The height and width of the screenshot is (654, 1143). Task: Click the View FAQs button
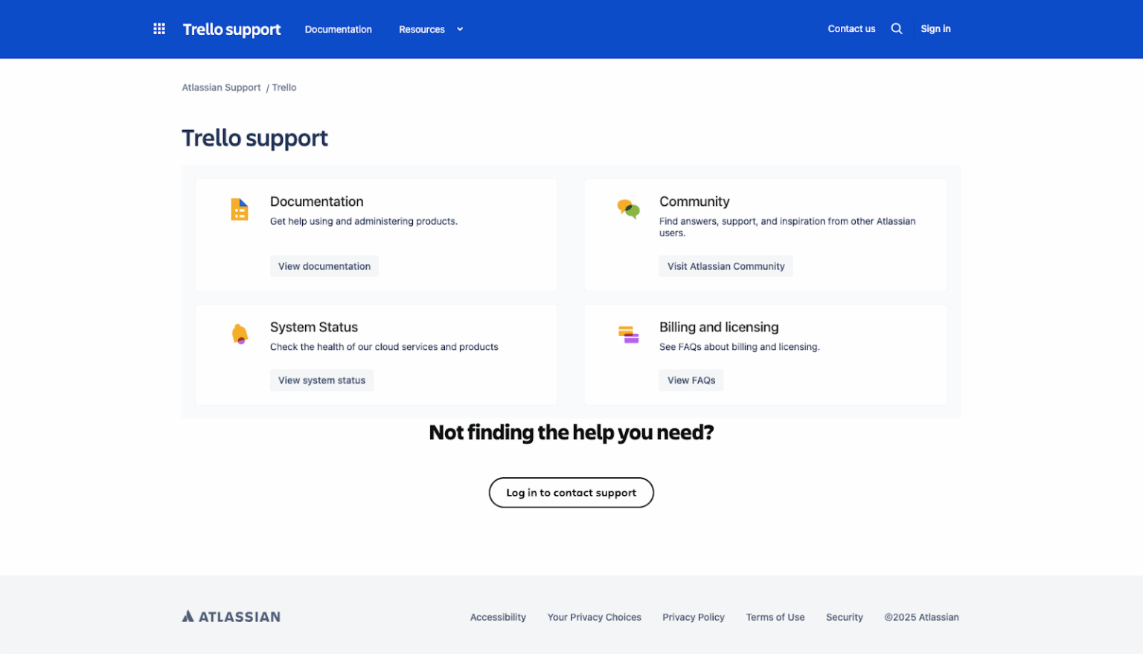[691, 380]
